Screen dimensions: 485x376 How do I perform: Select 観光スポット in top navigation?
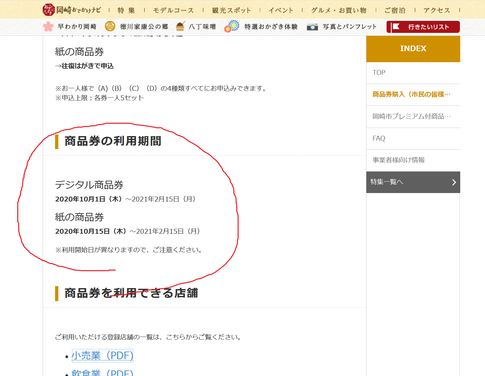231,10
